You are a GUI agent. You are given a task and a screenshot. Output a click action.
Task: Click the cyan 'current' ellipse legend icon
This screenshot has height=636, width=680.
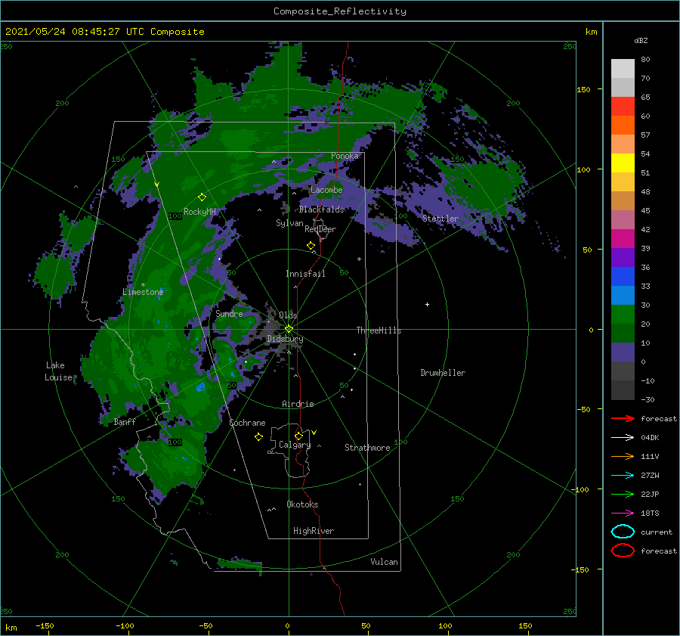click(623, 532)
